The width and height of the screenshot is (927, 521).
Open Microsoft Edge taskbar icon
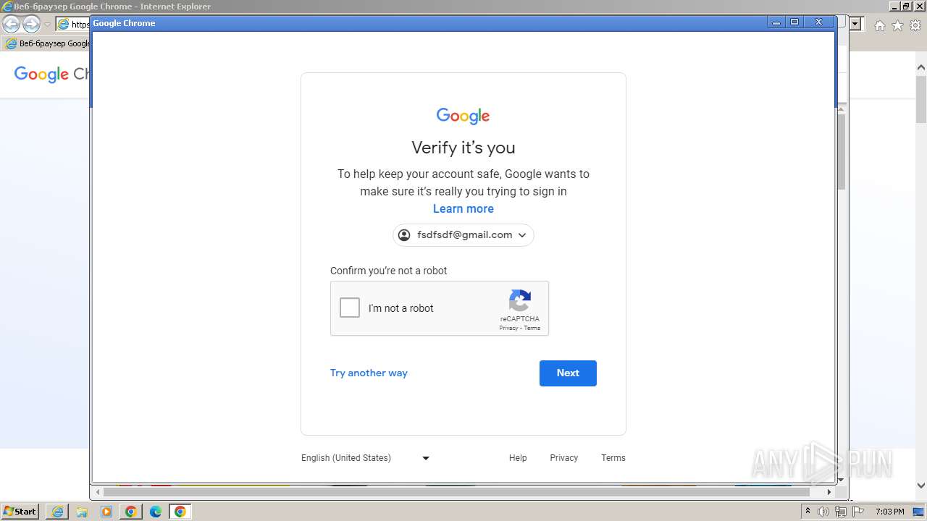[x=156, y=512]
